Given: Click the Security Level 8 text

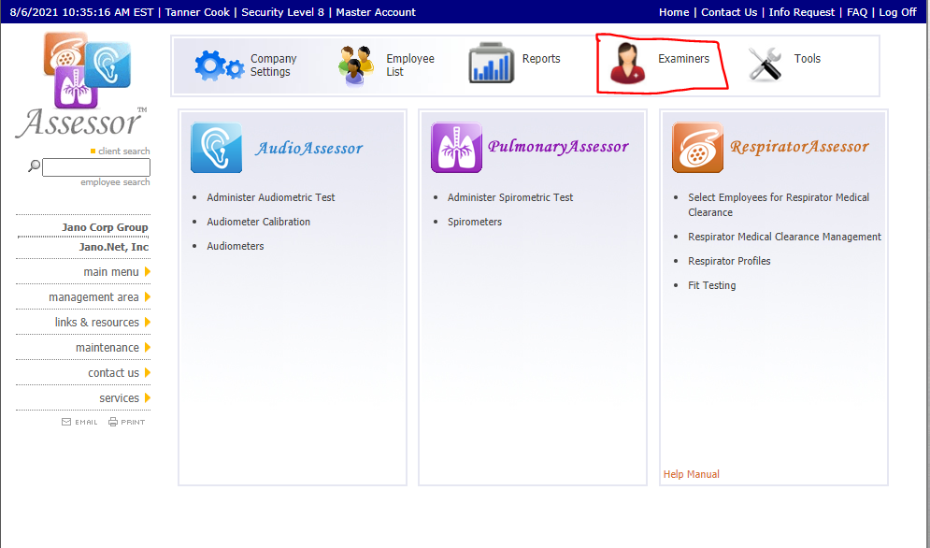Looking at the screenshot, I should click(x=282, y=12).
